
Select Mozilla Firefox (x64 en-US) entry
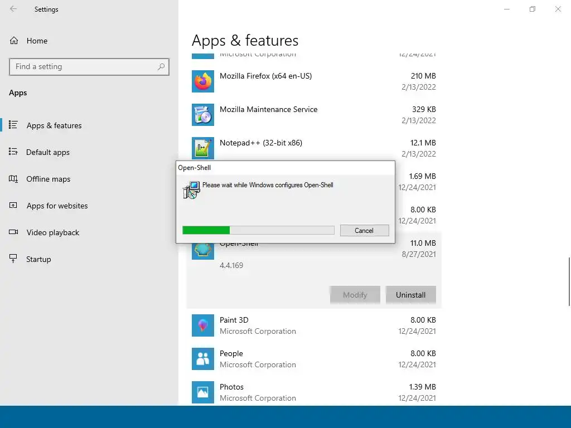coord(314,81)
